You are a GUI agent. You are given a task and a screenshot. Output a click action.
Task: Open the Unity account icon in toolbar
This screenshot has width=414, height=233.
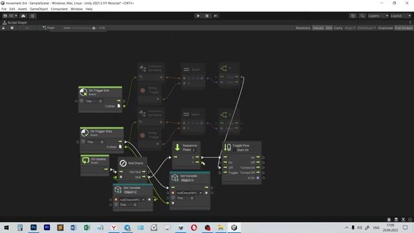5,16
